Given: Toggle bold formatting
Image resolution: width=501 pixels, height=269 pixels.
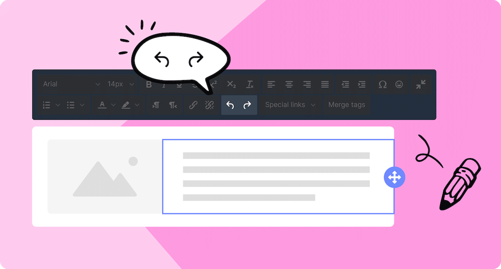Looking at the screenshot, I should (149, 84).
